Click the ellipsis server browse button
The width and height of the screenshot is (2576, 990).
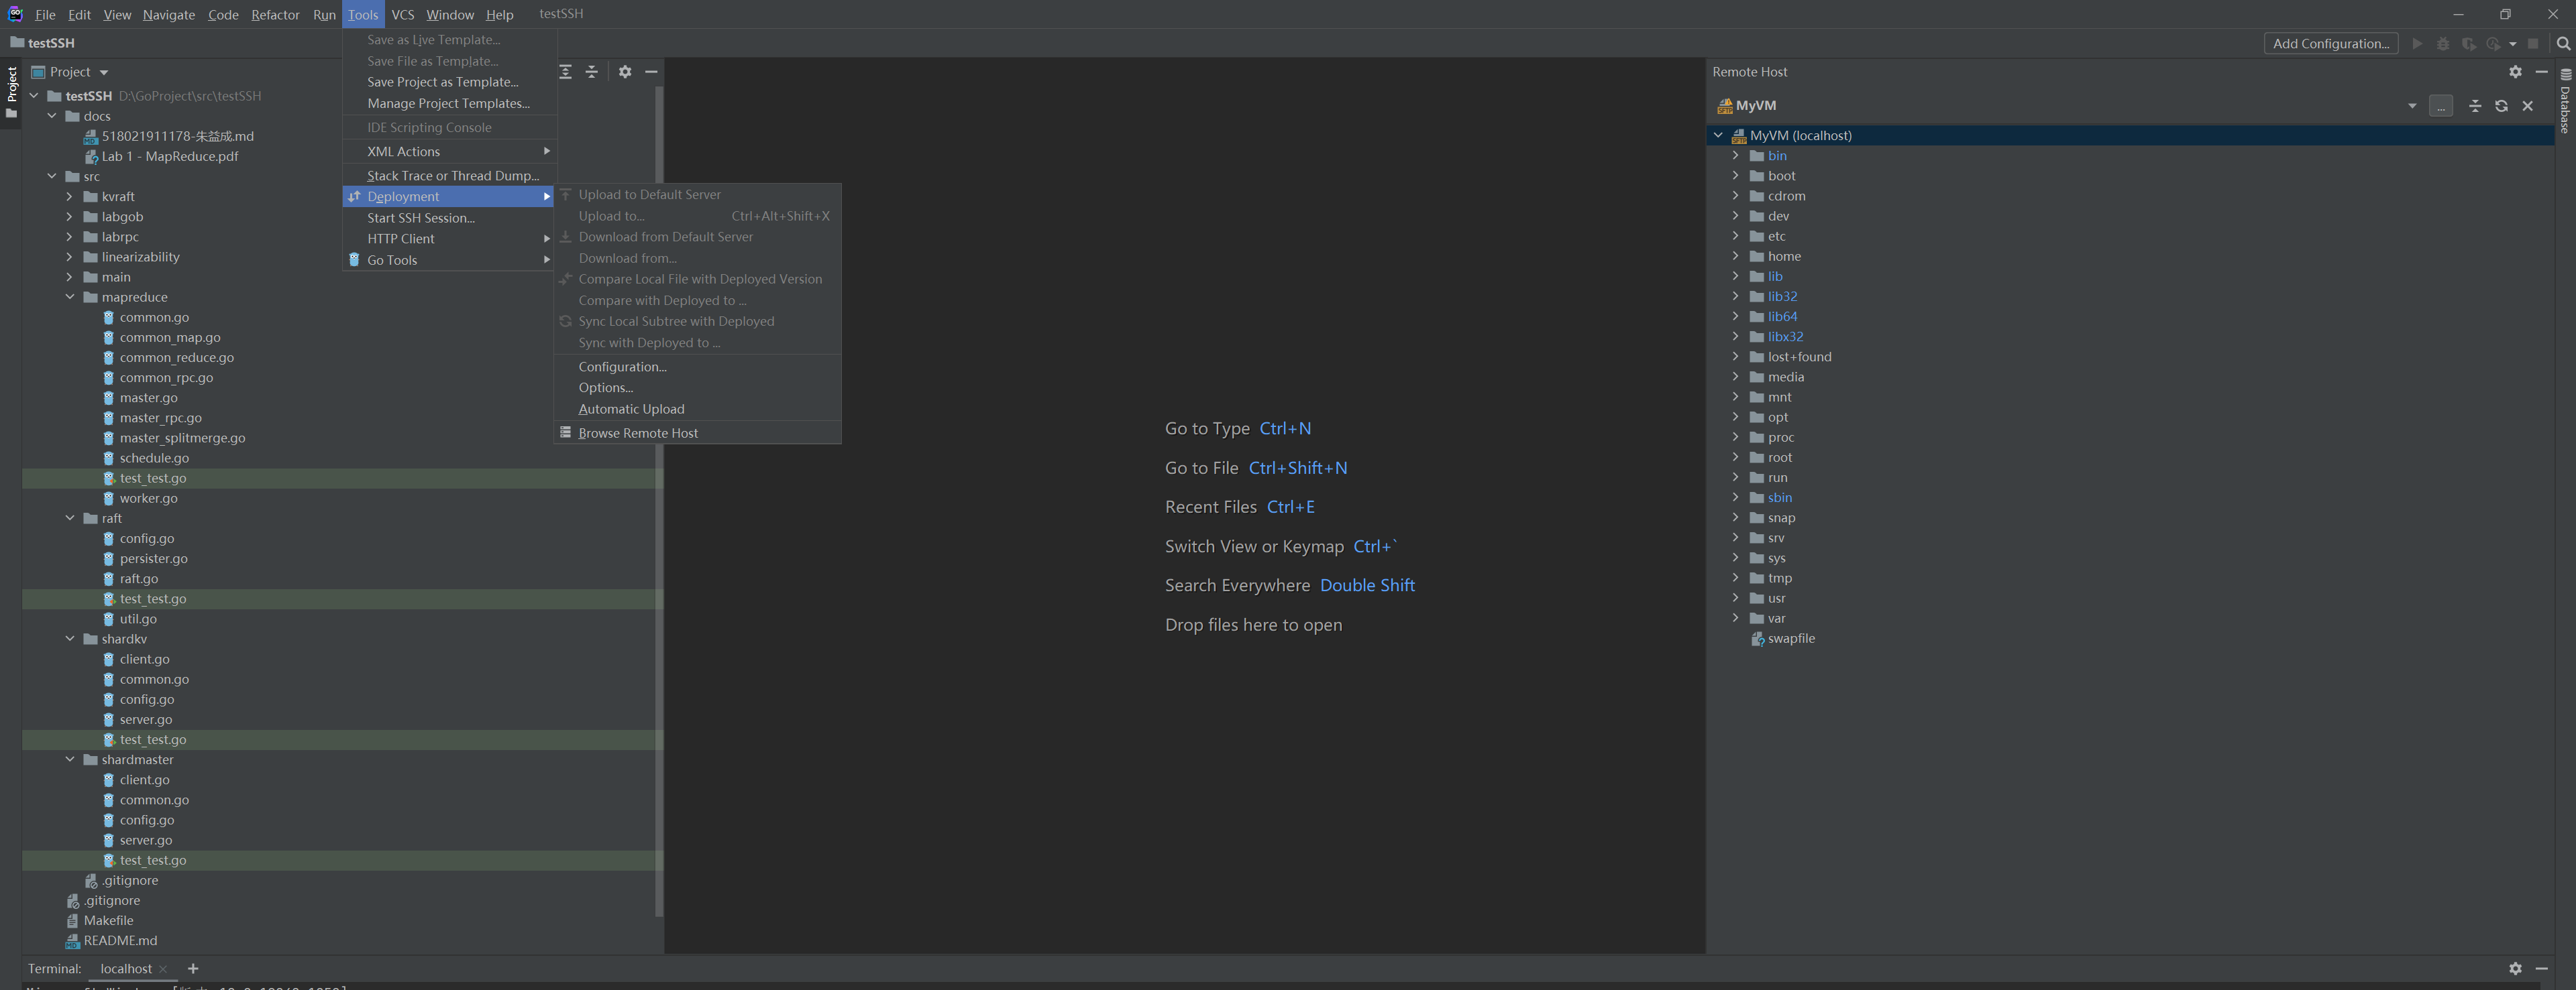coord(2441,106)
